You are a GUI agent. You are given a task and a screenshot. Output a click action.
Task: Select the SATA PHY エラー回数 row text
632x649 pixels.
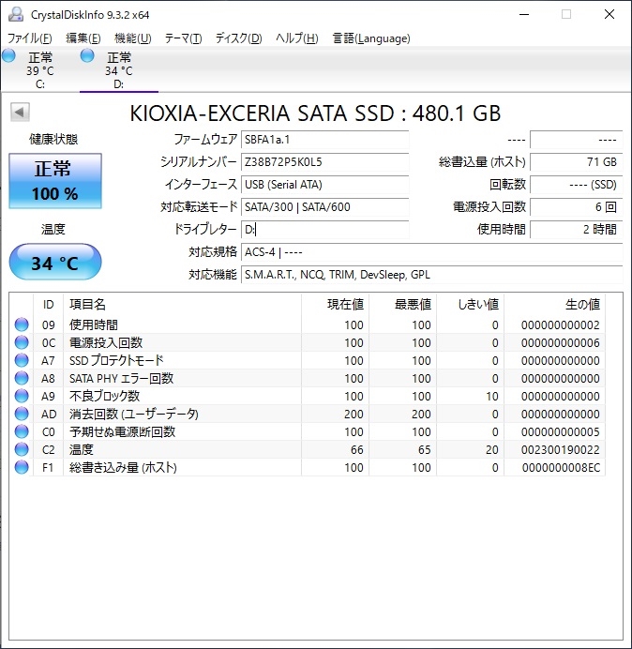click(x=121, y=378)
